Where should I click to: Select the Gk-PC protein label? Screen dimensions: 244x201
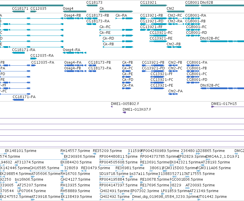pos(128,68)
